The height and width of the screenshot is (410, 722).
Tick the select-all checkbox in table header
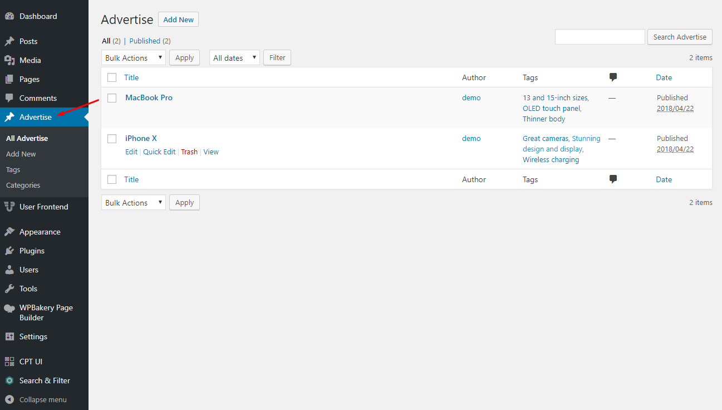click(112, 77)
